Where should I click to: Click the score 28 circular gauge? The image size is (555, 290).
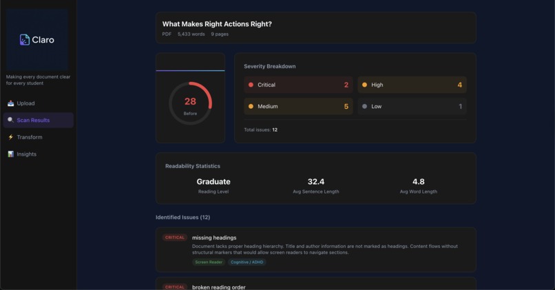click(191, 103)
